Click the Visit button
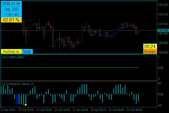Image resolution: width=169 pixels, height=113 pixels. (27, 51)
